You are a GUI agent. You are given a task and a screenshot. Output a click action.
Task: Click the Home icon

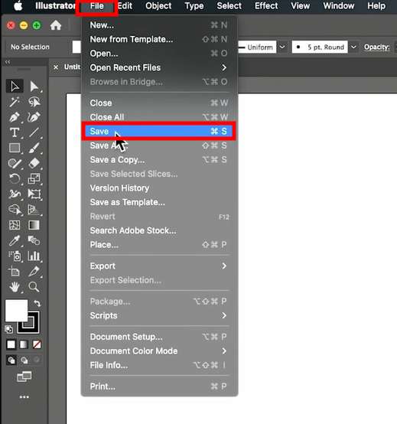pos(56,25)
